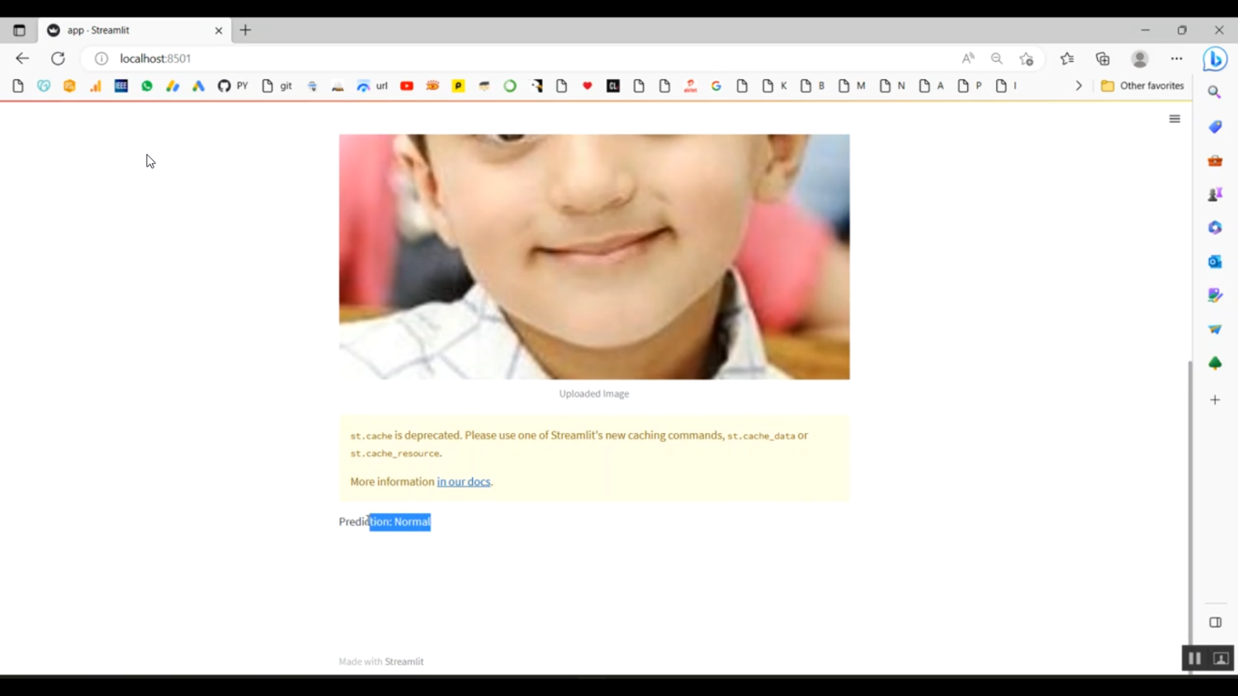The height and width of the screenshot is (696, 1238).
Task: Open the Outlook icon in the Edge sidebar
Action: (1214, 261)
